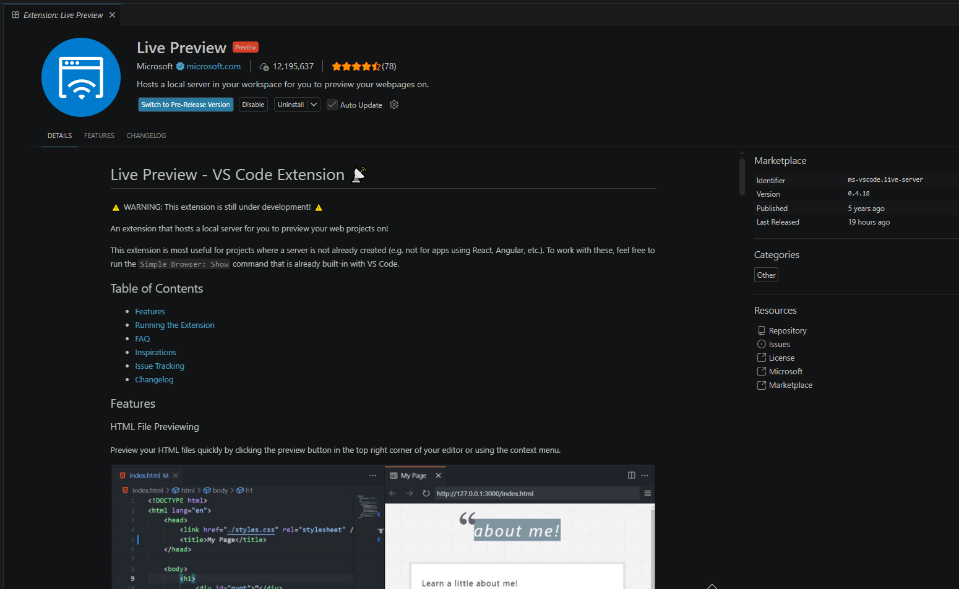Click Switch to Pre-Release Version button
The width and height of the screenshot is (959, 589).
click(x=186, y=105)
